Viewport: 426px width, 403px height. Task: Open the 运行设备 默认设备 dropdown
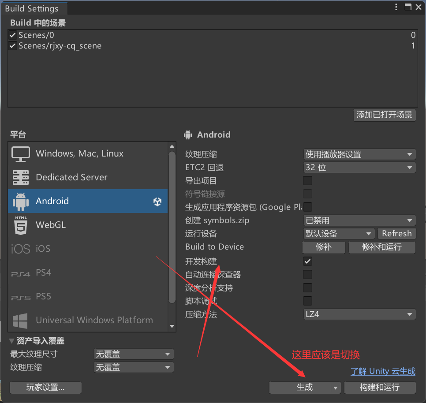click(339, 234)
